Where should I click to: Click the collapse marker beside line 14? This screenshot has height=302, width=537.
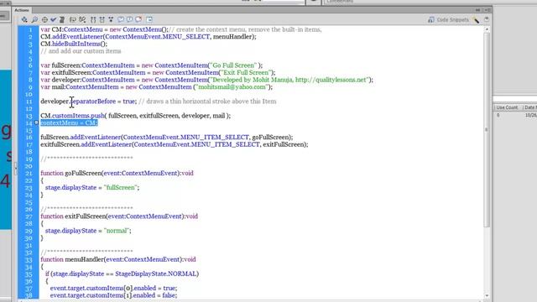pyautogui.click(x=36, y=122)
